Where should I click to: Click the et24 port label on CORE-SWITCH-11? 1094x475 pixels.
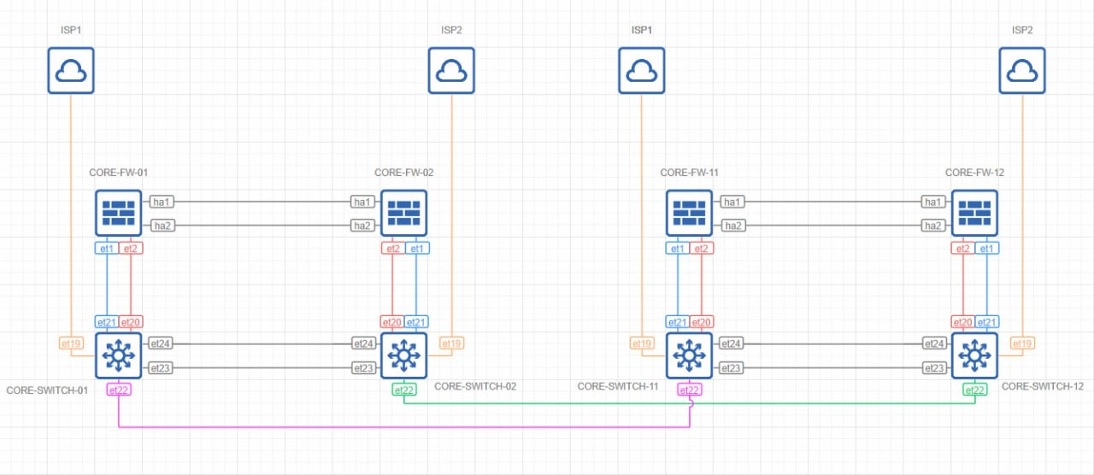coord(731,343)
